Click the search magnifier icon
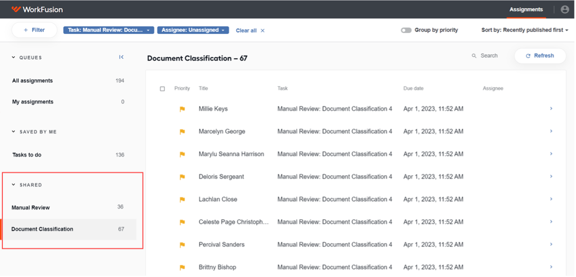Viewport: 576px width, 277px height. pos(474,56)
